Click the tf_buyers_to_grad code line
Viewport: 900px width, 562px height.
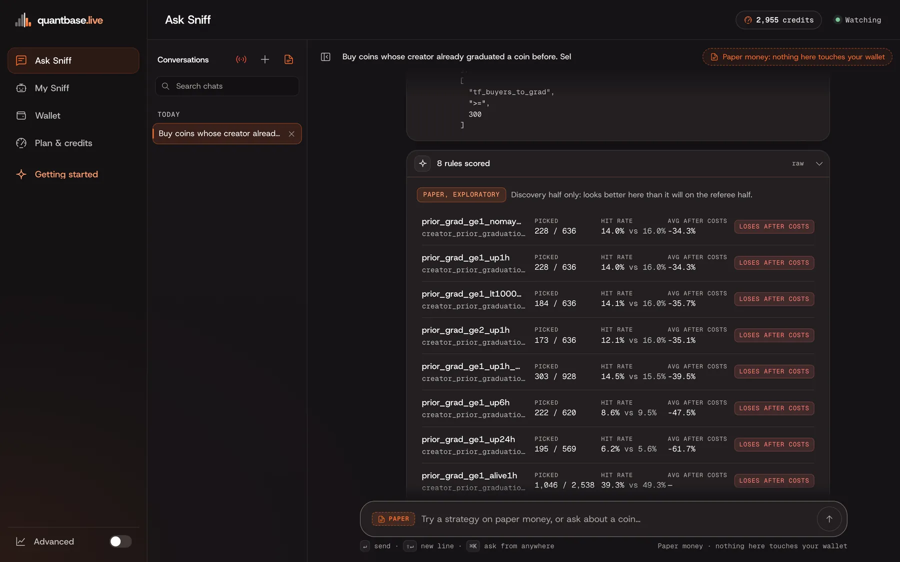[x=511, y=92]
